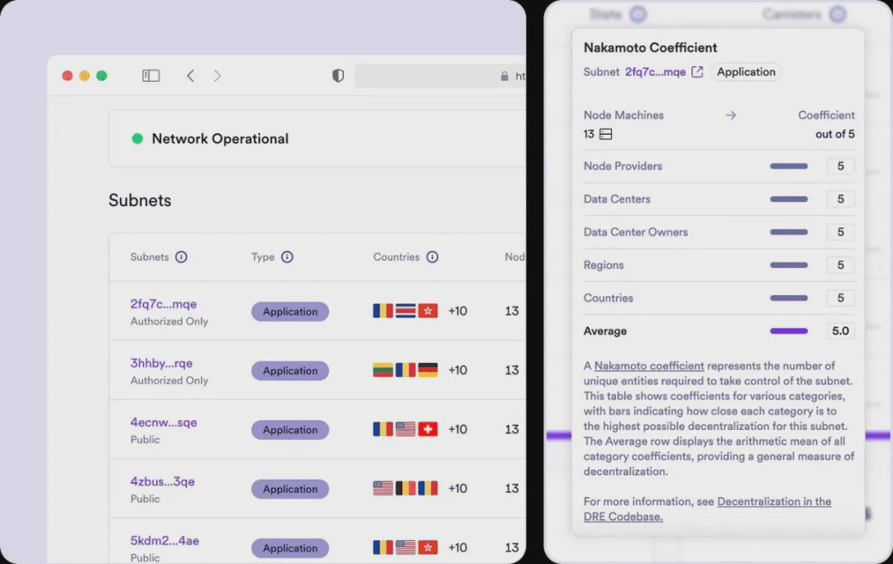The image size is (893, 564).
Task: Open subnet 2fq7c...mqe in the table
Action: point(164,304)
